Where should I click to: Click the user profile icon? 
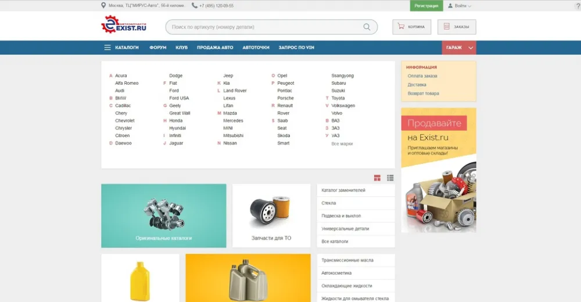click(450, 6)
